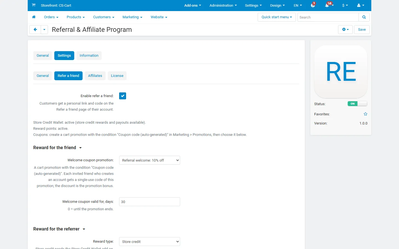Open the icon with red badge 1
This screenshot has height=249, width=399.
(x=313, y=5)
